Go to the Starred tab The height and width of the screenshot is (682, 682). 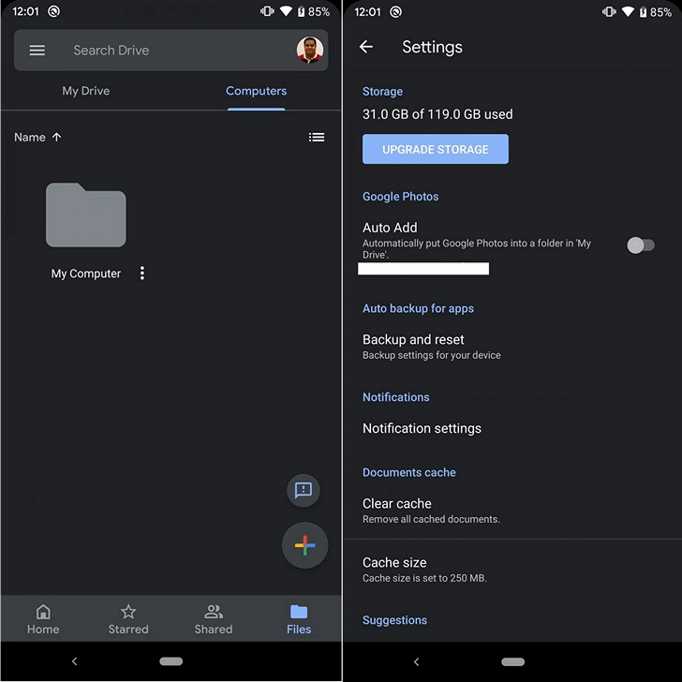click(128, 619)
